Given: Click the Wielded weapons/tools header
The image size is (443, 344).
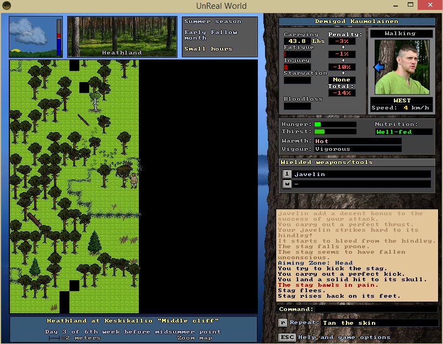Looking at the screenshot, I should click(356, 162).
